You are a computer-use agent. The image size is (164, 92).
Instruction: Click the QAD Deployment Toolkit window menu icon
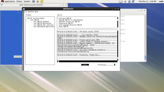click(2, 5)
